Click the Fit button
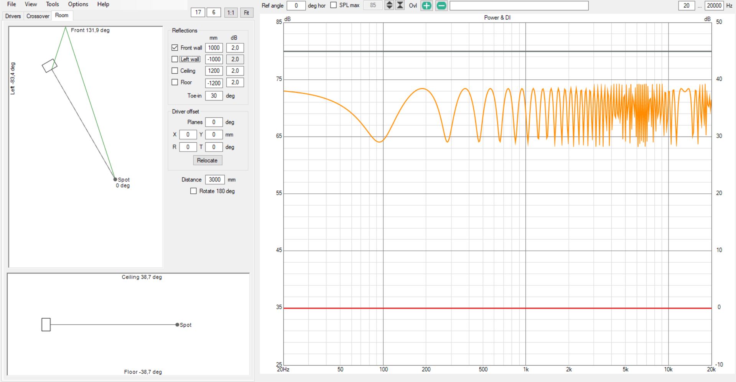Viewport: 736px width, 382px height. point(247,13)
